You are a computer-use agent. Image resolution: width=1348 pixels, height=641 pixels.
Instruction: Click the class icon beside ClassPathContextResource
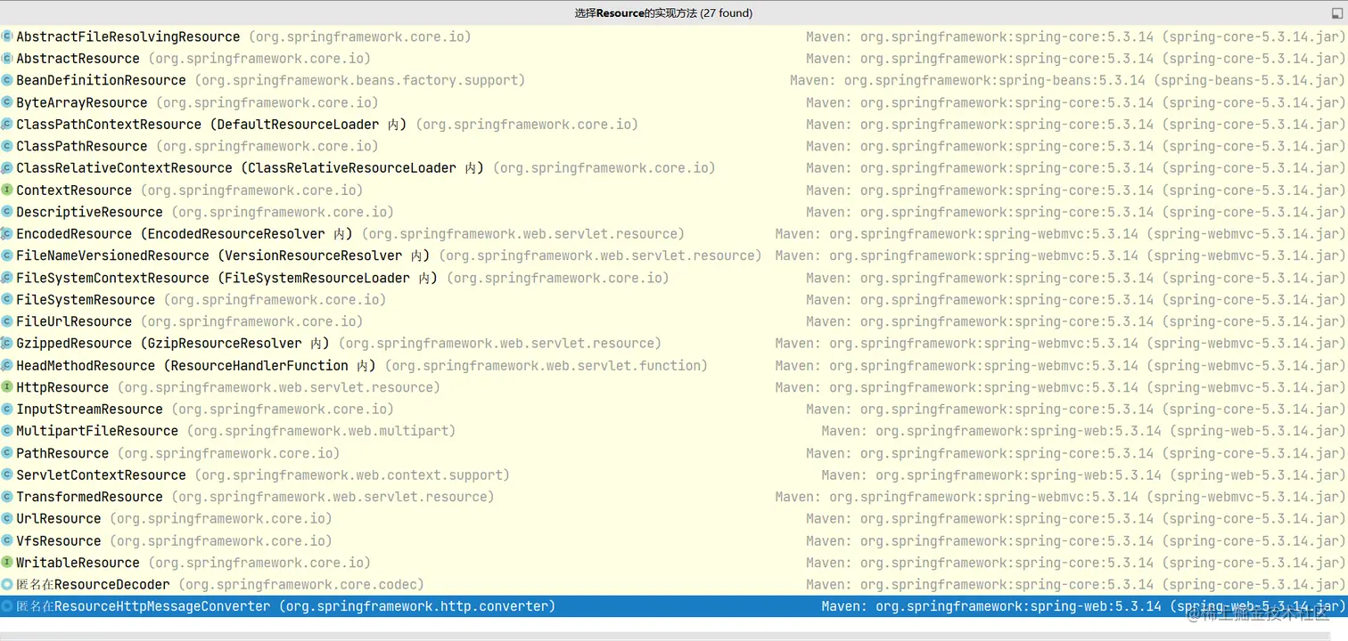(x=7, y=125)
